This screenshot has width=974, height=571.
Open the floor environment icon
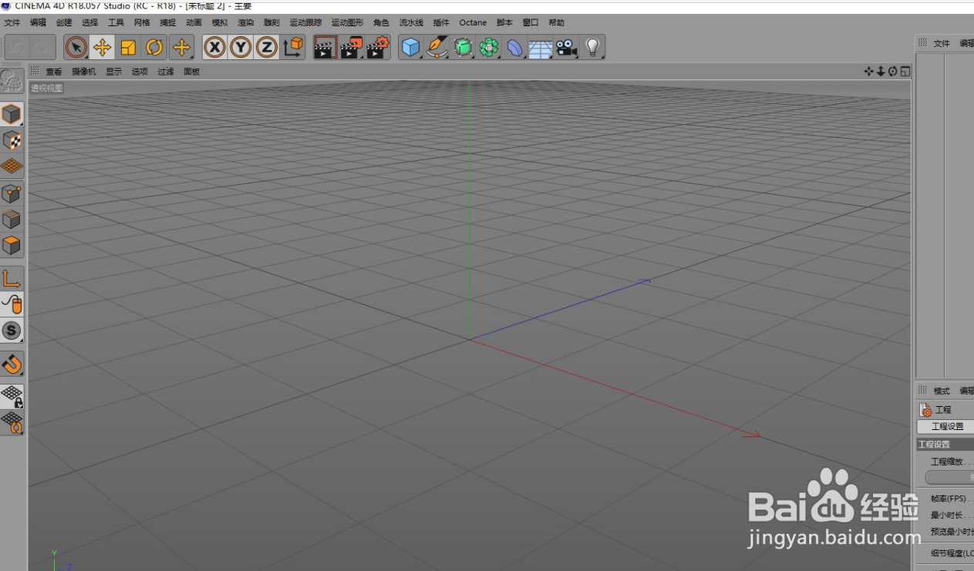[541, 48]
